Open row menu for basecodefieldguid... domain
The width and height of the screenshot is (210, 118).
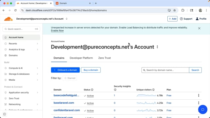[199, 95]
